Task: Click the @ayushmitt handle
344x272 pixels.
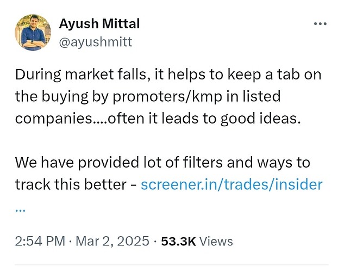Action: (95, 41)
